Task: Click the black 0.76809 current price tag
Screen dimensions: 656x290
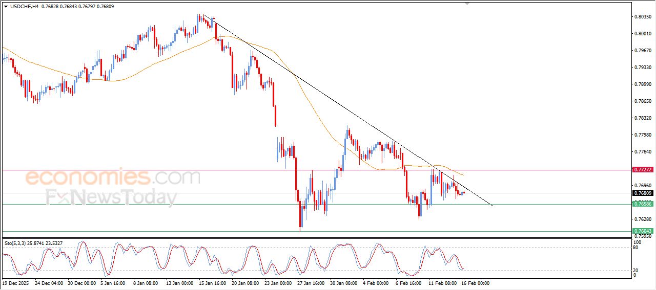Action: pos(643,193)
